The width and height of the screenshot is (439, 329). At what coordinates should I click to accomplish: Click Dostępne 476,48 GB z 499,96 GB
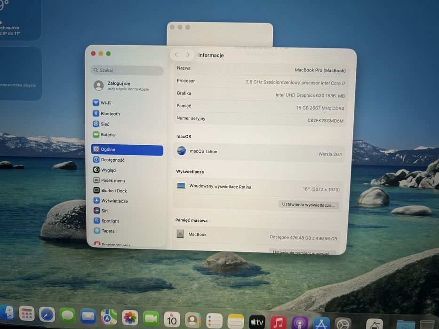tap(303, 238)
